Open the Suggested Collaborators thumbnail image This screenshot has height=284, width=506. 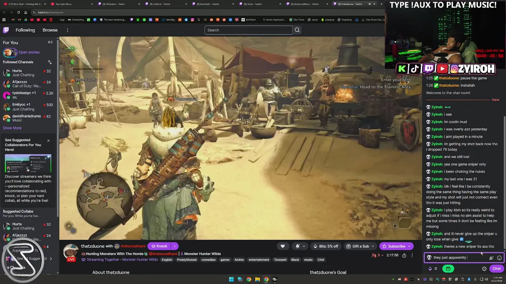pos(28,163)
